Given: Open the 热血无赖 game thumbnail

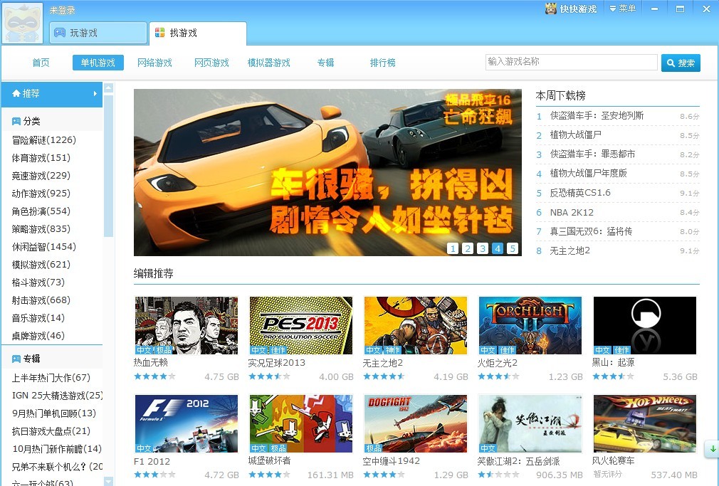Looking at the screenshot, I should pyautogui.click(x=187, y=325).
